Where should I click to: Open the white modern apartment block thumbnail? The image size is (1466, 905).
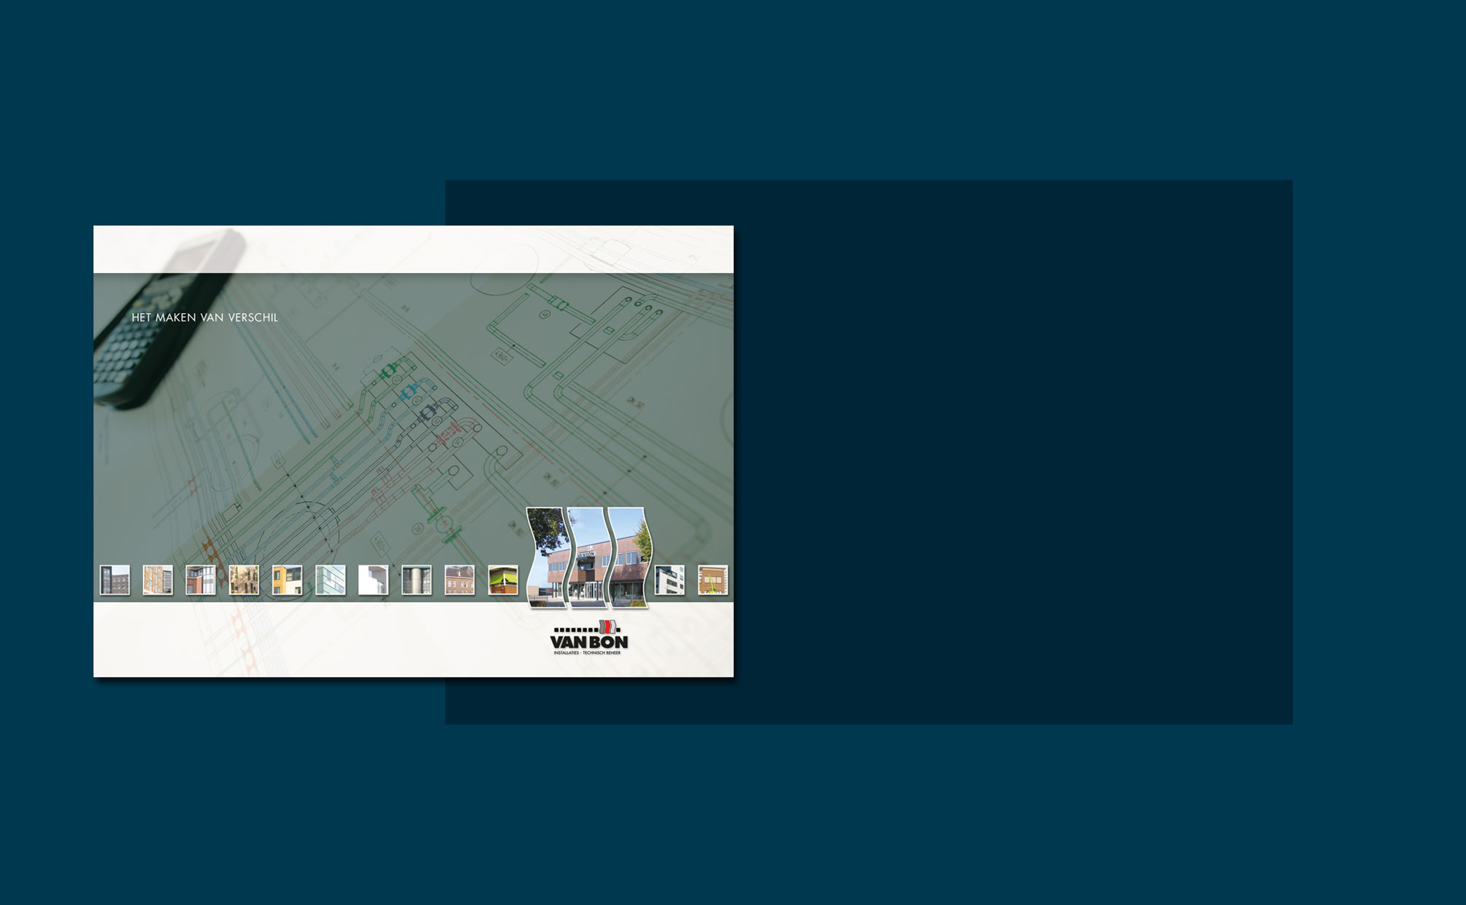(669, 580)
